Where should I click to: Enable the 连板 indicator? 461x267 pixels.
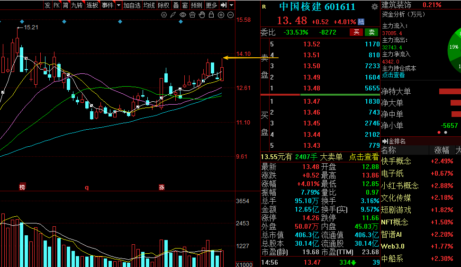point(92,5)
